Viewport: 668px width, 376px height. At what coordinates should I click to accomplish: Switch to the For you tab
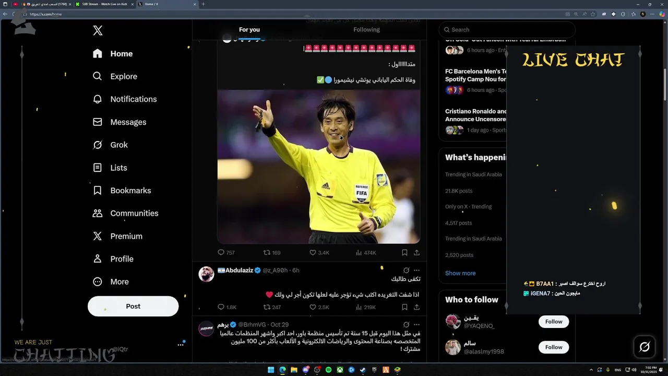[249, 30]
